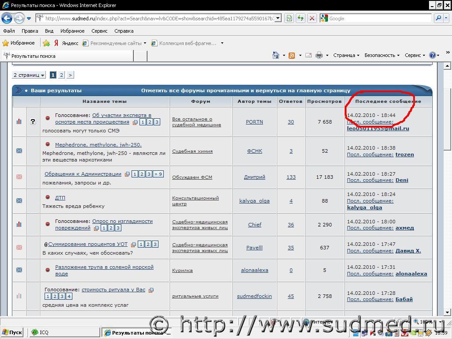Open the '2 страниц' page jump dropdown
This screenshot has width=452, height=339.
pos(29,75)
